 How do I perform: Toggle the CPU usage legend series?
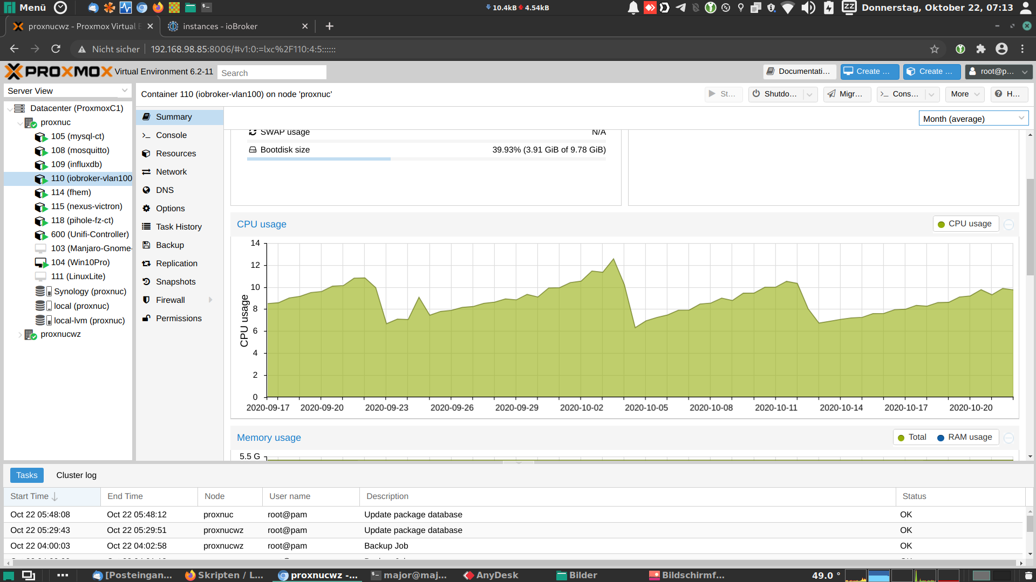(965, 224)
